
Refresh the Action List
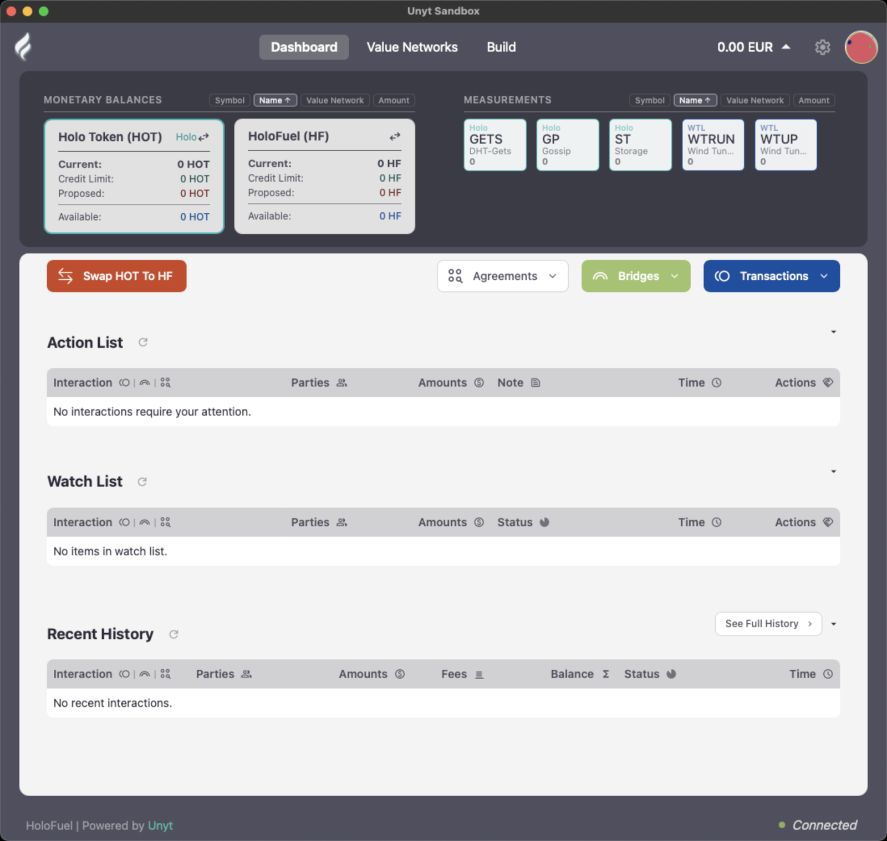(x=143, y=342)
